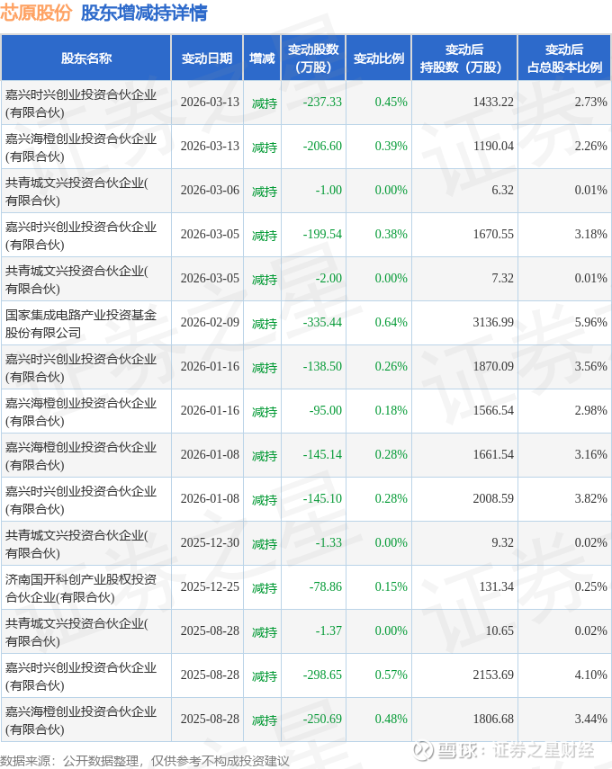Click the post-change holding 131.34
The image size is (612, 769).
[x=497, y=586]
